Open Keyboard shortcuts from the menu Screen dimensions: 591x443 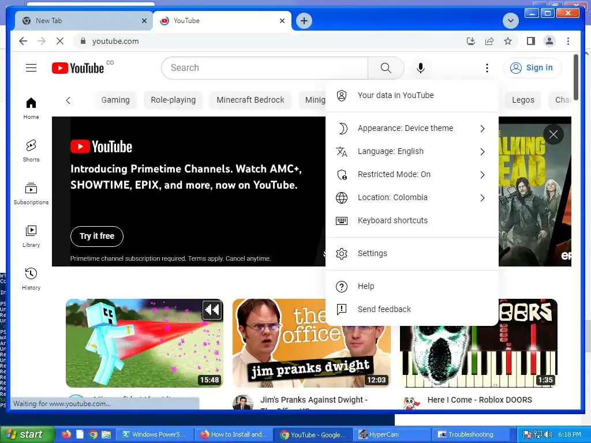tap(412, 220)
